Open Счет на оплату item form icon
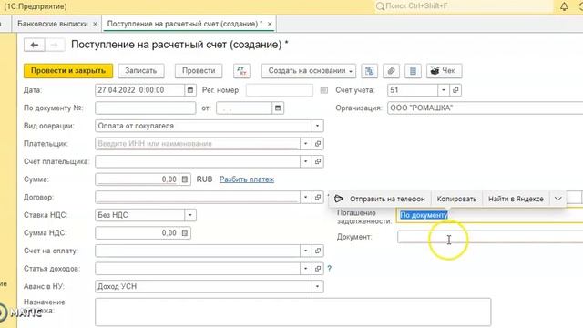Viewport: 583px width, 328px height. (318, 251)
